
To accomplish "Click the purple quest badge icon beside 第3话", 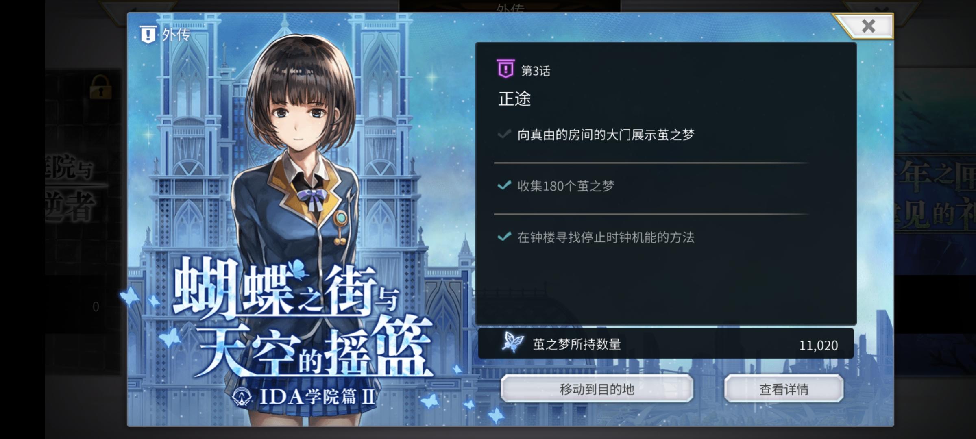I will coord(505,69).
